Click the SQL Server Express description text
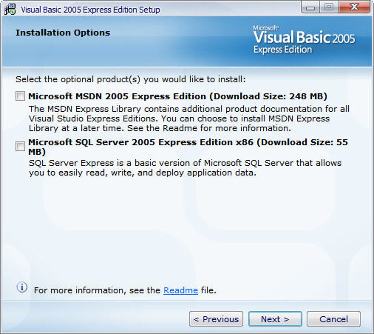The image size is (374, 334). tap(185, 168)
